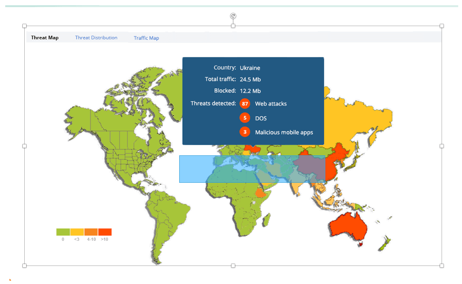Click the left-middle resize handle
Screen dimensions: 462x284
pyautogui.click(x=25, y=146)
